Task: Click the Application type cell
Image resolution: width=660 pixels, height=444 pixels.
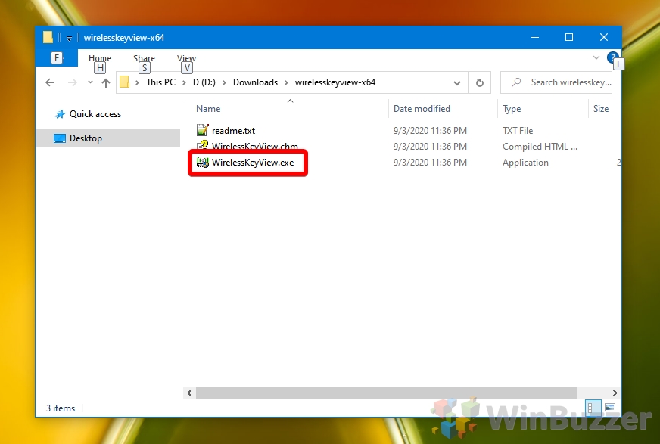Action: [525, 163]
